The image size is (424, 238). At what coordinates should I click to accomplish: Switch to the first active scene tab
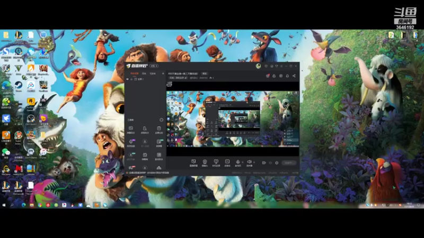[135, 74]
